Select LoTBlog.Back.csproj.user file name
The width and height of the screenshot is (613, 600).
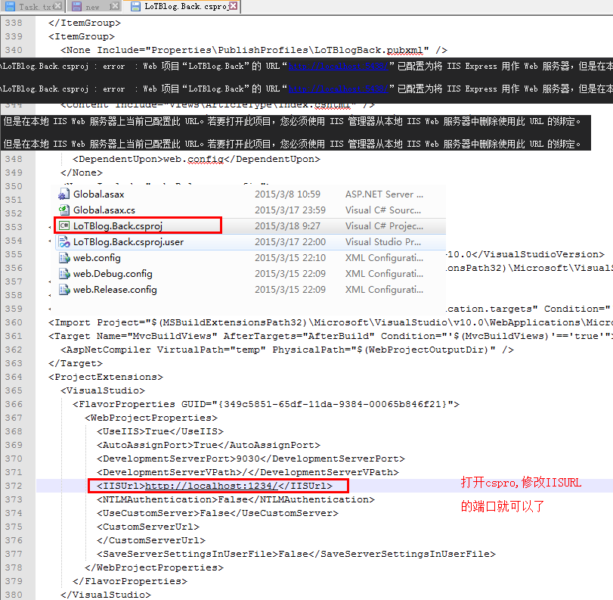(x=128, y=242)
